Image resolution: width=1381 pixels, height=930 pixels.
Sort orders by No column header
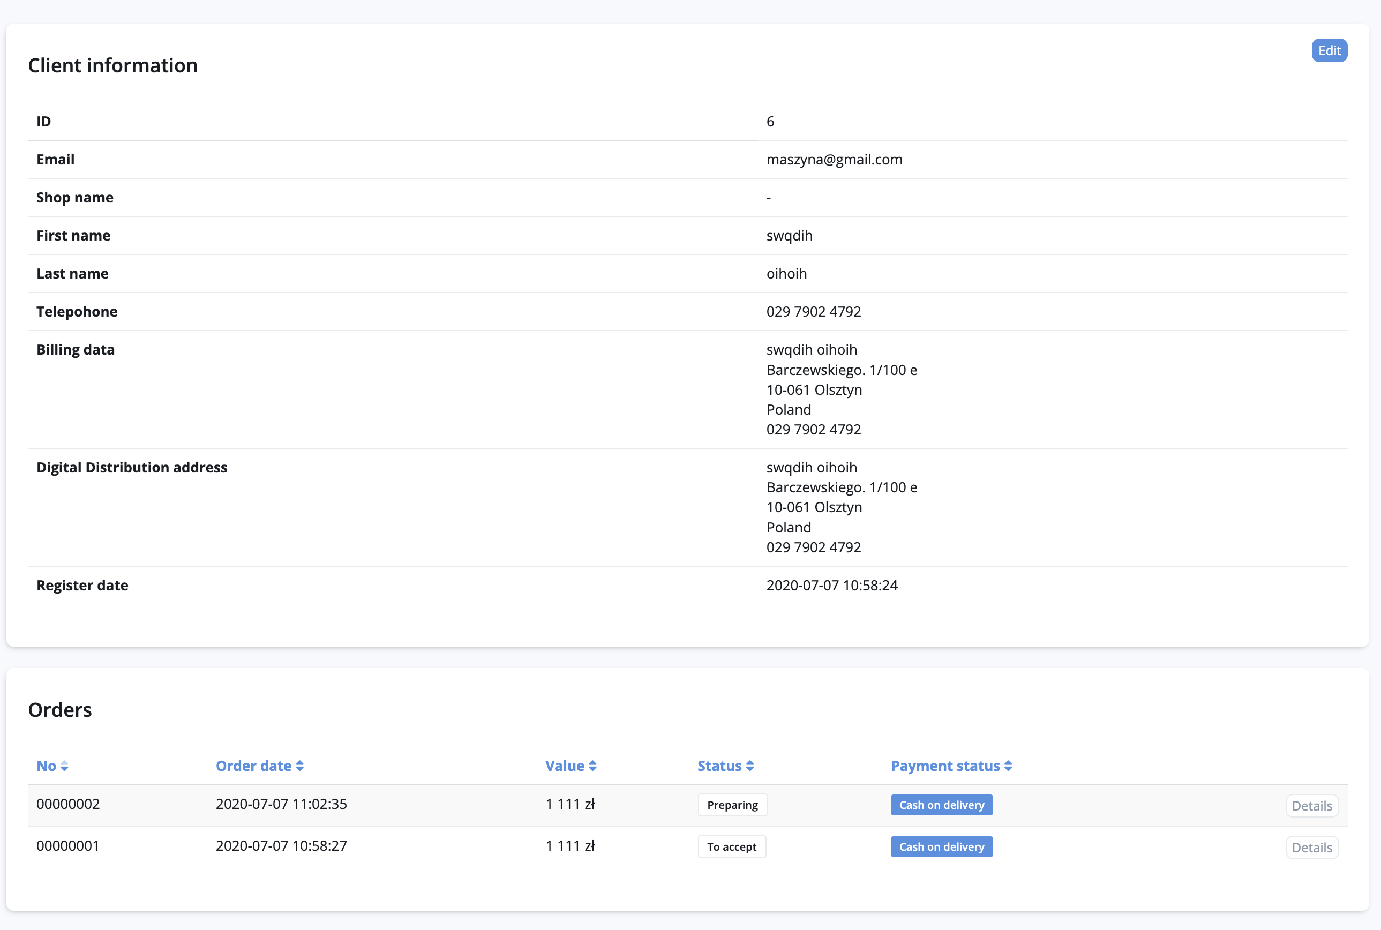pos(46,766)
